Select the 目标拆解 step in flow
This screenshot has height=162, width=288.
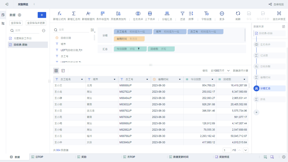point(270,66)
